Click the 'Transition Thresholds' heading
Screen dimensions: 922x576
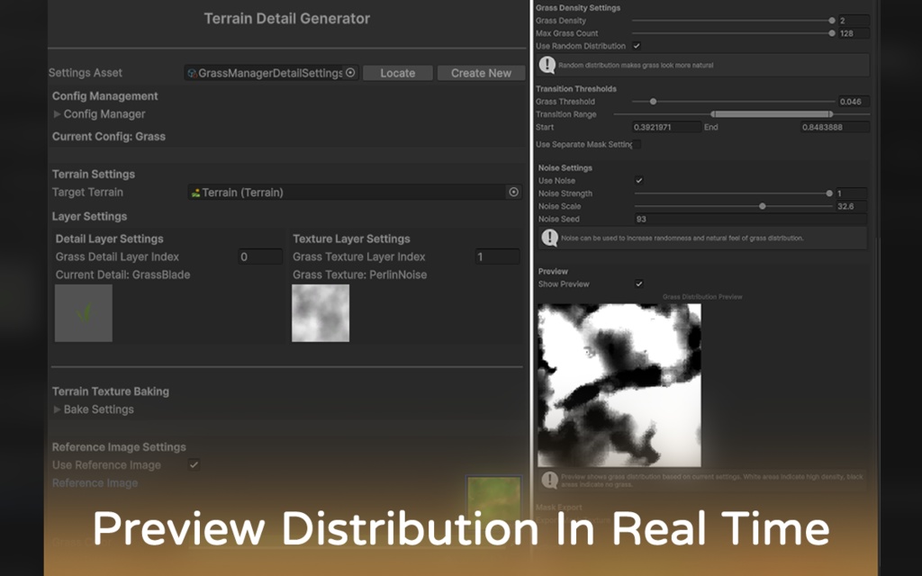575,89
